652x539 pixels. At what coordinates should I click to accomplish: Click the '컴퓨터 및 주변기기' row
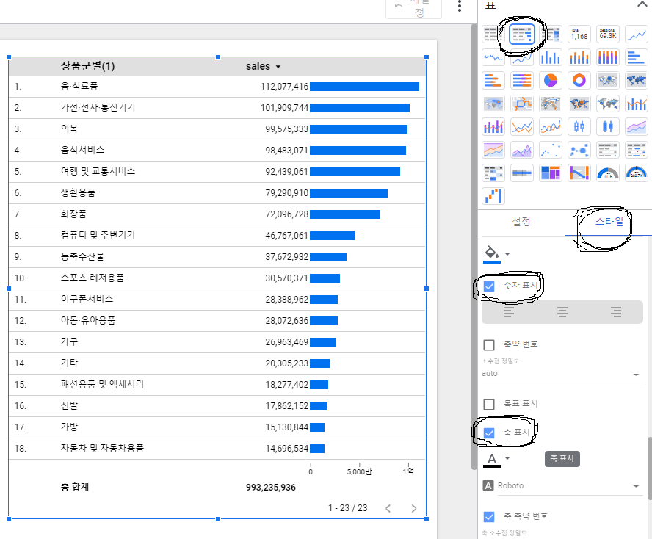(217, 236)
